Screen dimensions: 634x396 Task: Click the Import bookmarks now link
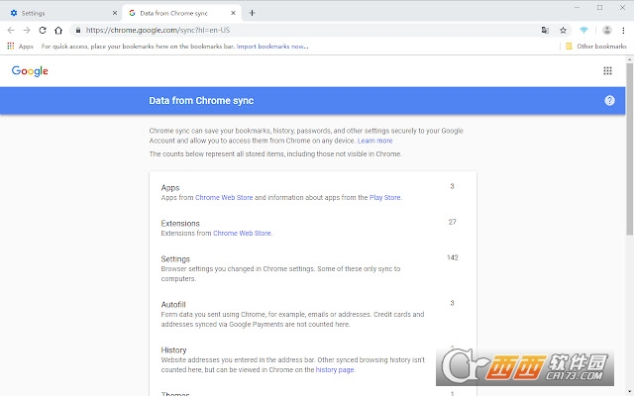click(272, 47)
